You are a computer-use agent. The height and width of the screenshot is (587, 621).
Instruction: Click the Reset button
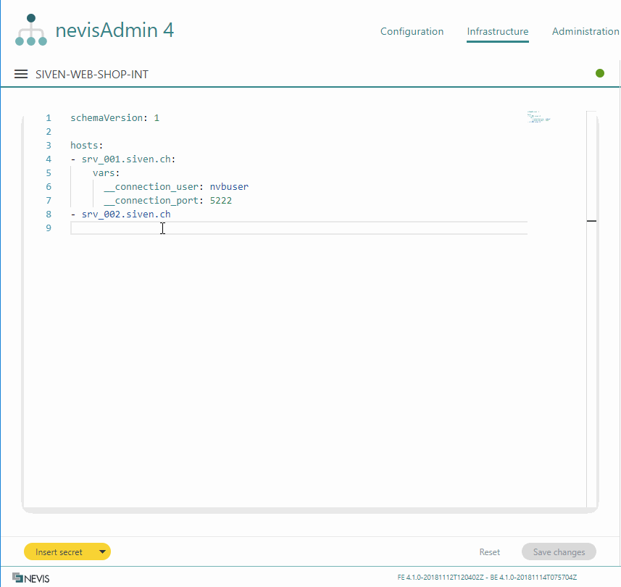(490, 552)
